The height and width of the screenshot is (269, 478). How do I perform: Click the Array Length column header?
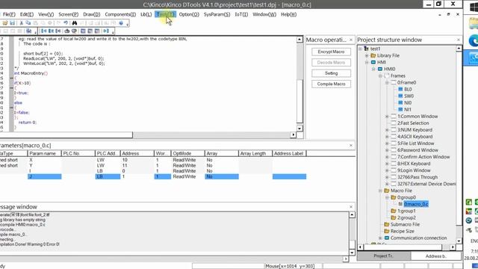(255, 153)
